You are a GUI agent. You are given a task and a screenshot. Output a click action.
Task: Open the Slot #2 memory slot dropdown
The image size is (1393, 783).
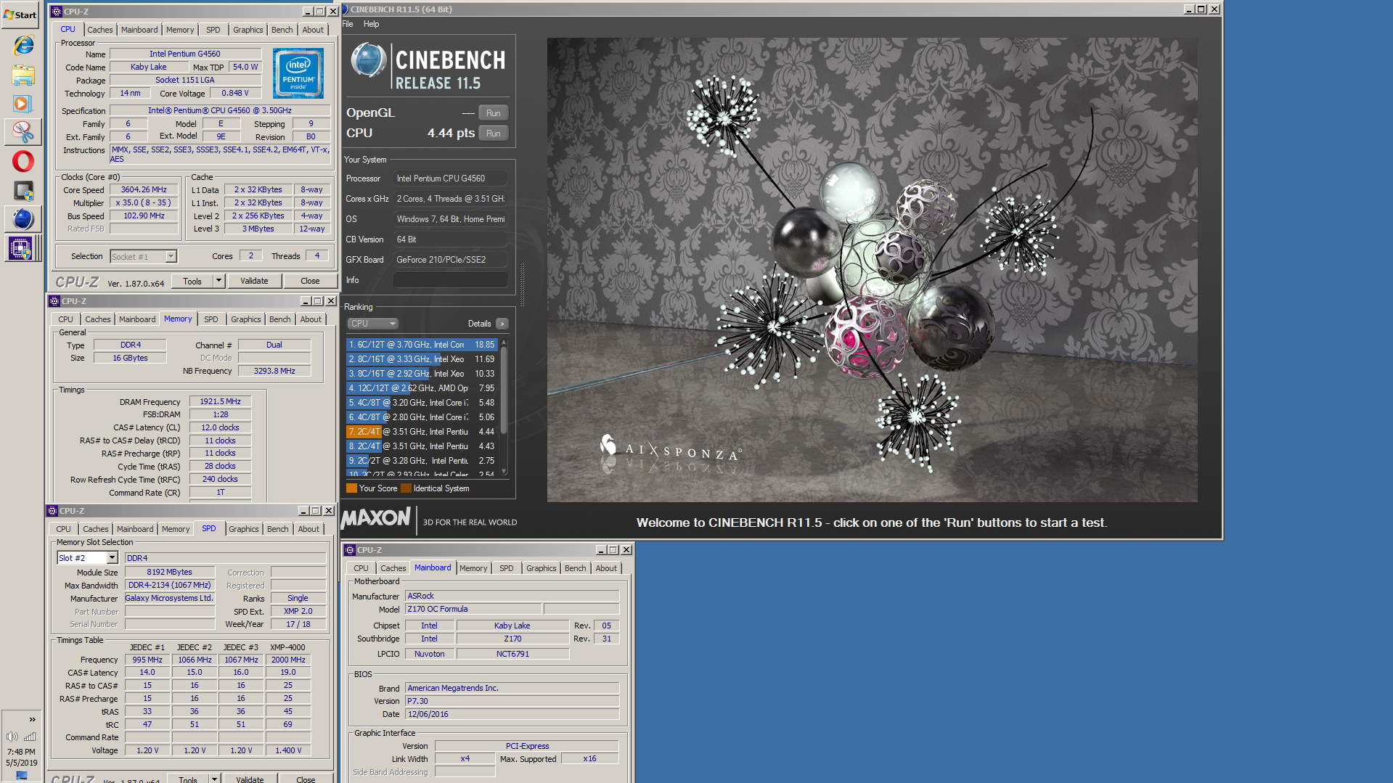click(x=87, y=558)
